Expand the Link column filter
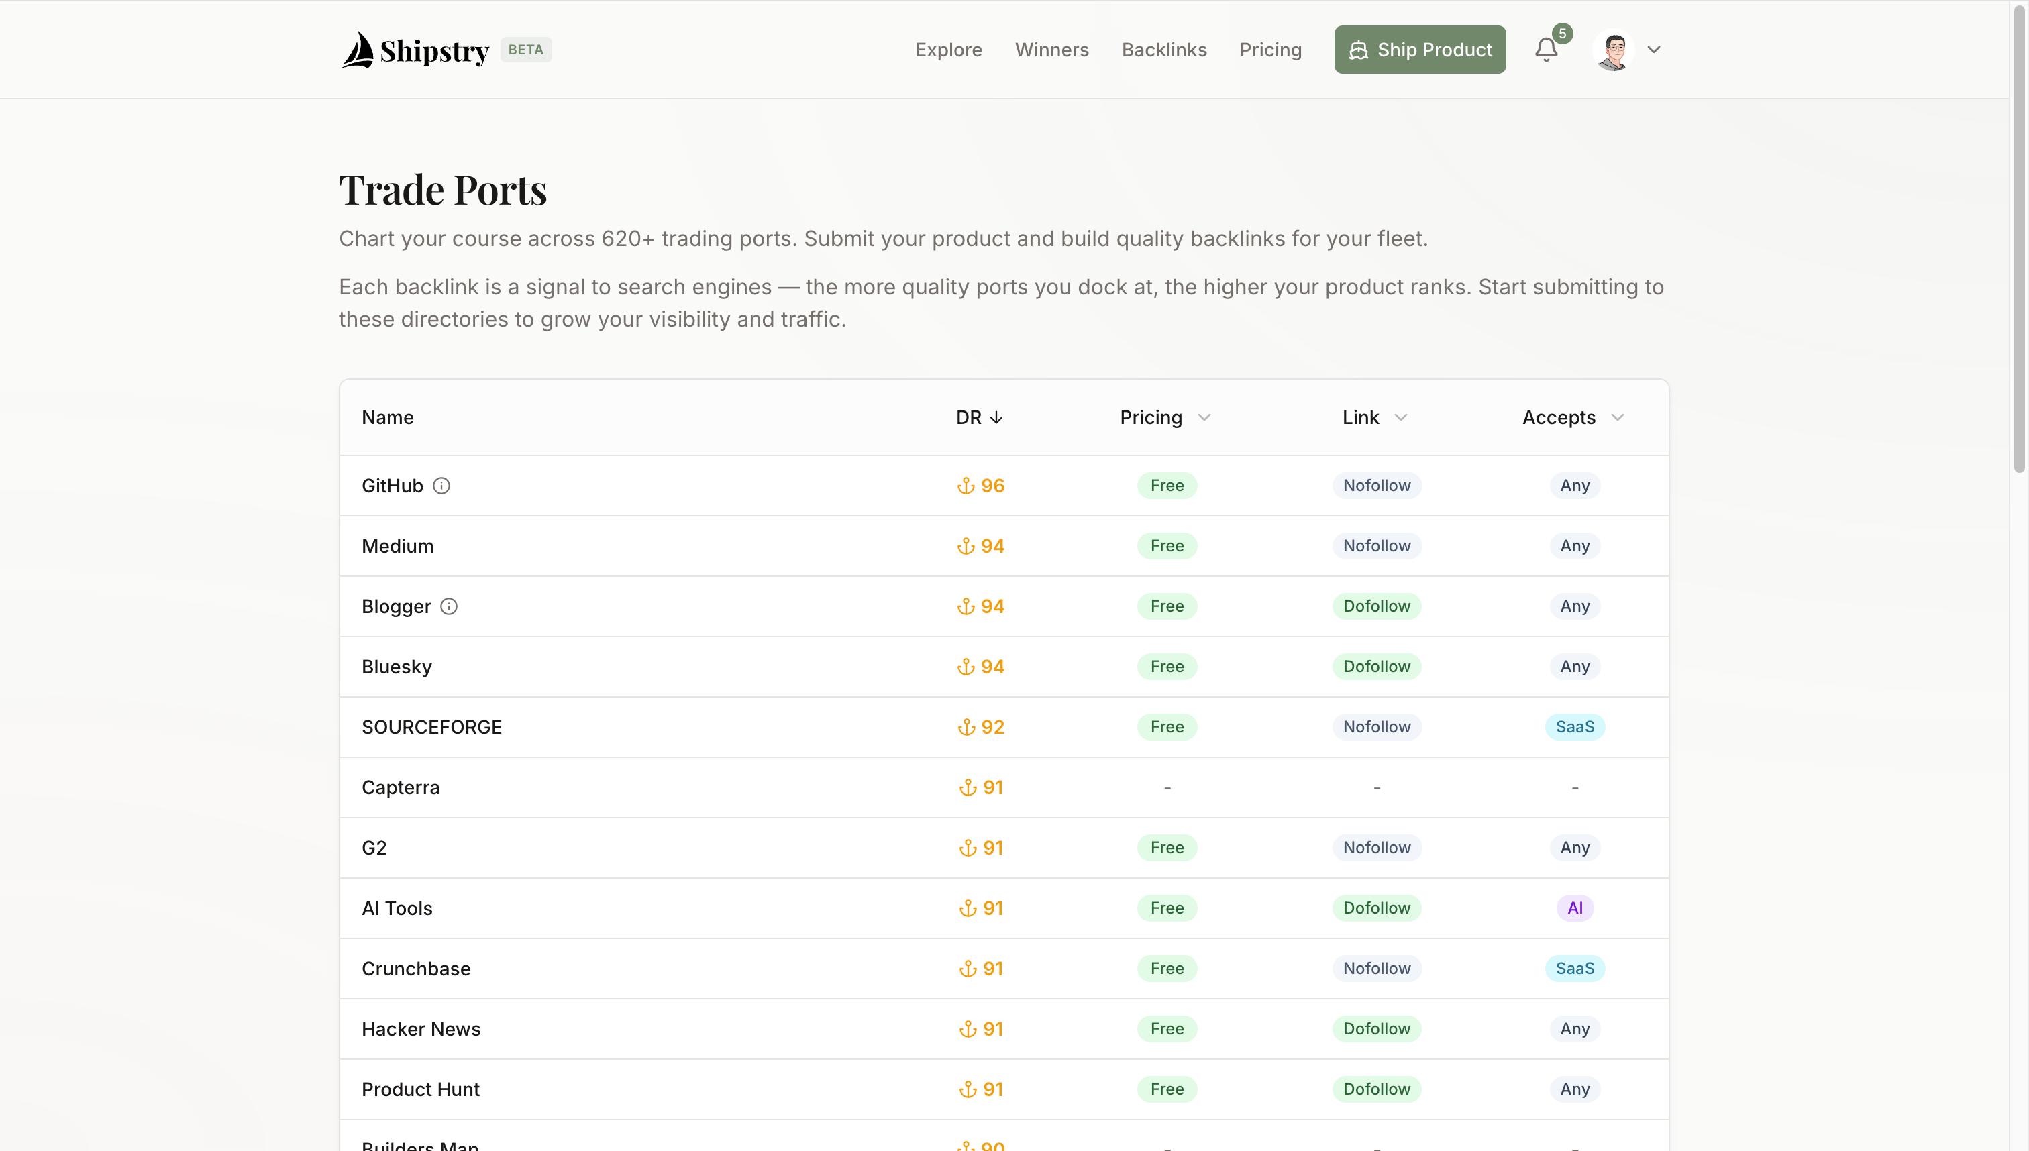Screen dimensions: 2029x1151 pos(1400,417)
